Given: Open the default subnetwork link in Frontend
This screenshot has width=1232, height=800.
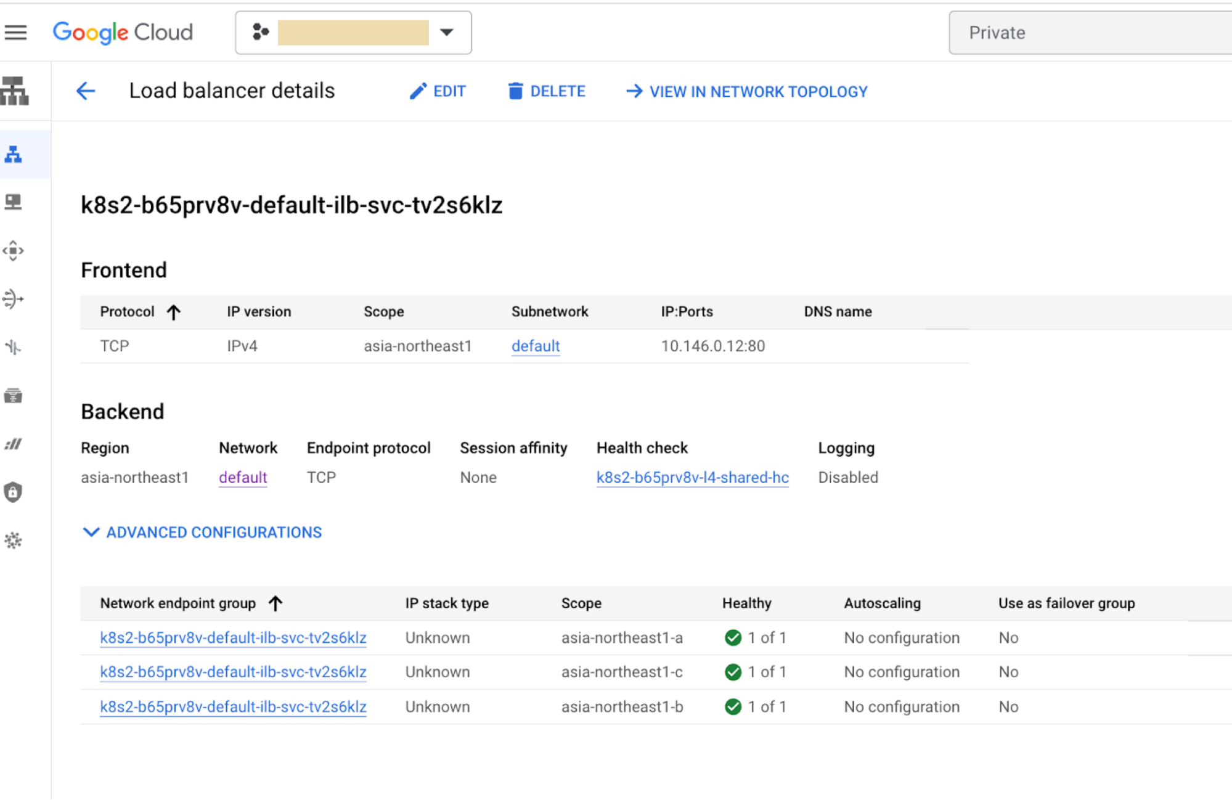Looking at the screenshot, I should [x=535, y=346].
